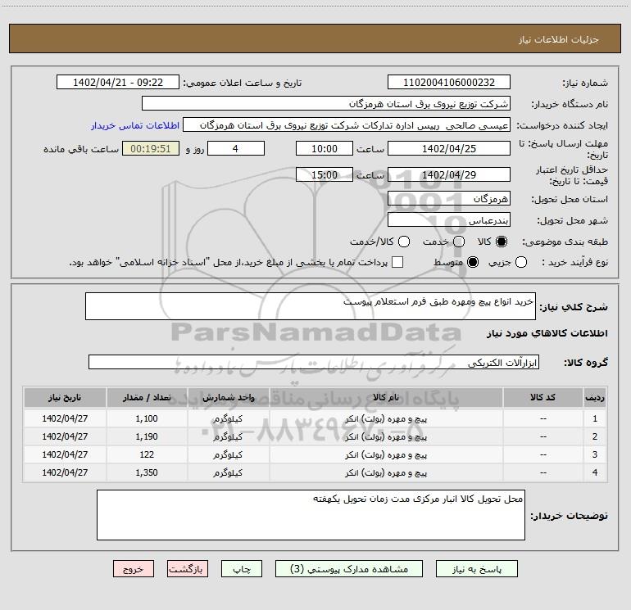Click response deadline date 1402/04/25
Screen dimensions: 631x610
click(x=449, y=148)
